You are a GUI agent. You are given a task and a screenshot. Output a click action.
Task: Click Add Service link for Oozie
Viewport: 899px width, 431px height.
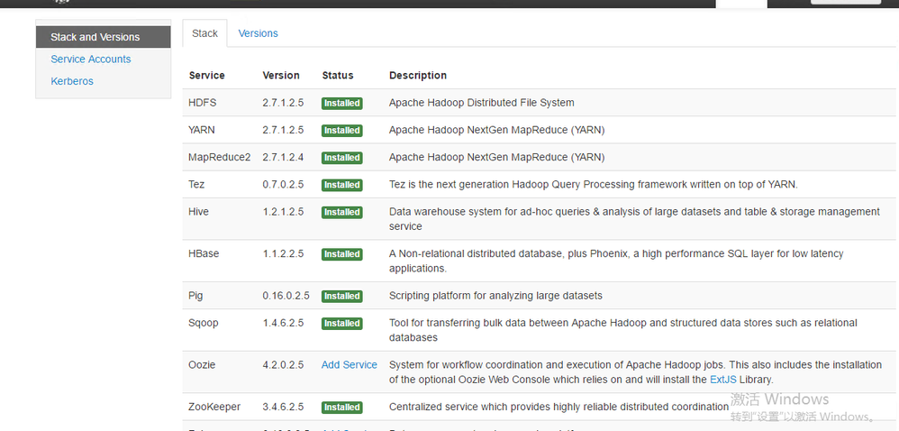(349, 365)
